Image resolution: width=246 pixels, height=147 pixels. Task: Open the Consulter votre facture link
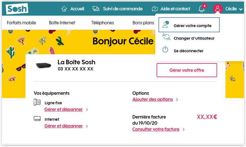pos(156,129)
